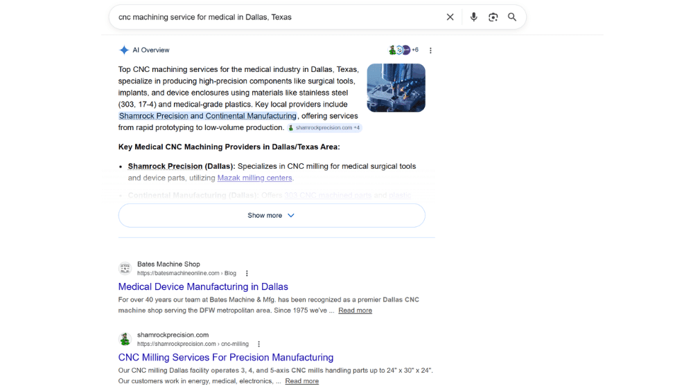The image size is (693, 386).
Task: Click Read more on Shamrock snippet
Action: click(302, 381)
